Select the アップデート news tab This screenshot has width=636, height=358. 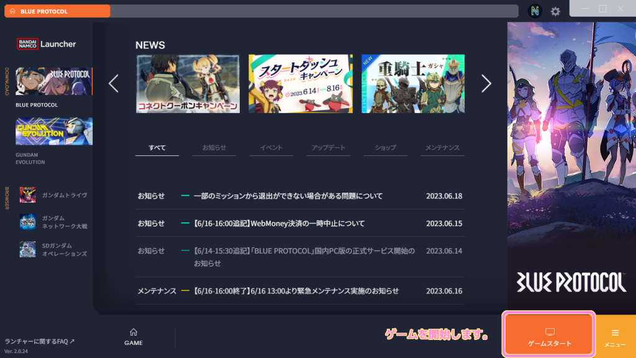coord(328,148)
